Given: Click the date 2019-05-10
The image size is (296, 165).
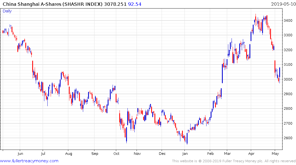Looking at the screenshot, I should [284, 4].
